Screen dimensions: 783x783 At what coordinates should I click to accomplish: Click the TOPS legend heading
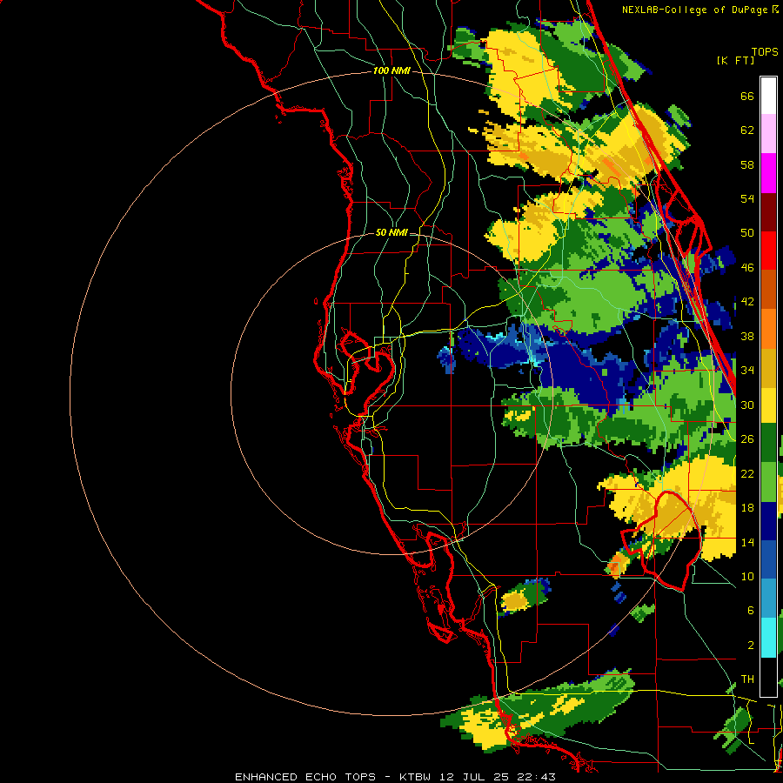(x=765, y=51)
